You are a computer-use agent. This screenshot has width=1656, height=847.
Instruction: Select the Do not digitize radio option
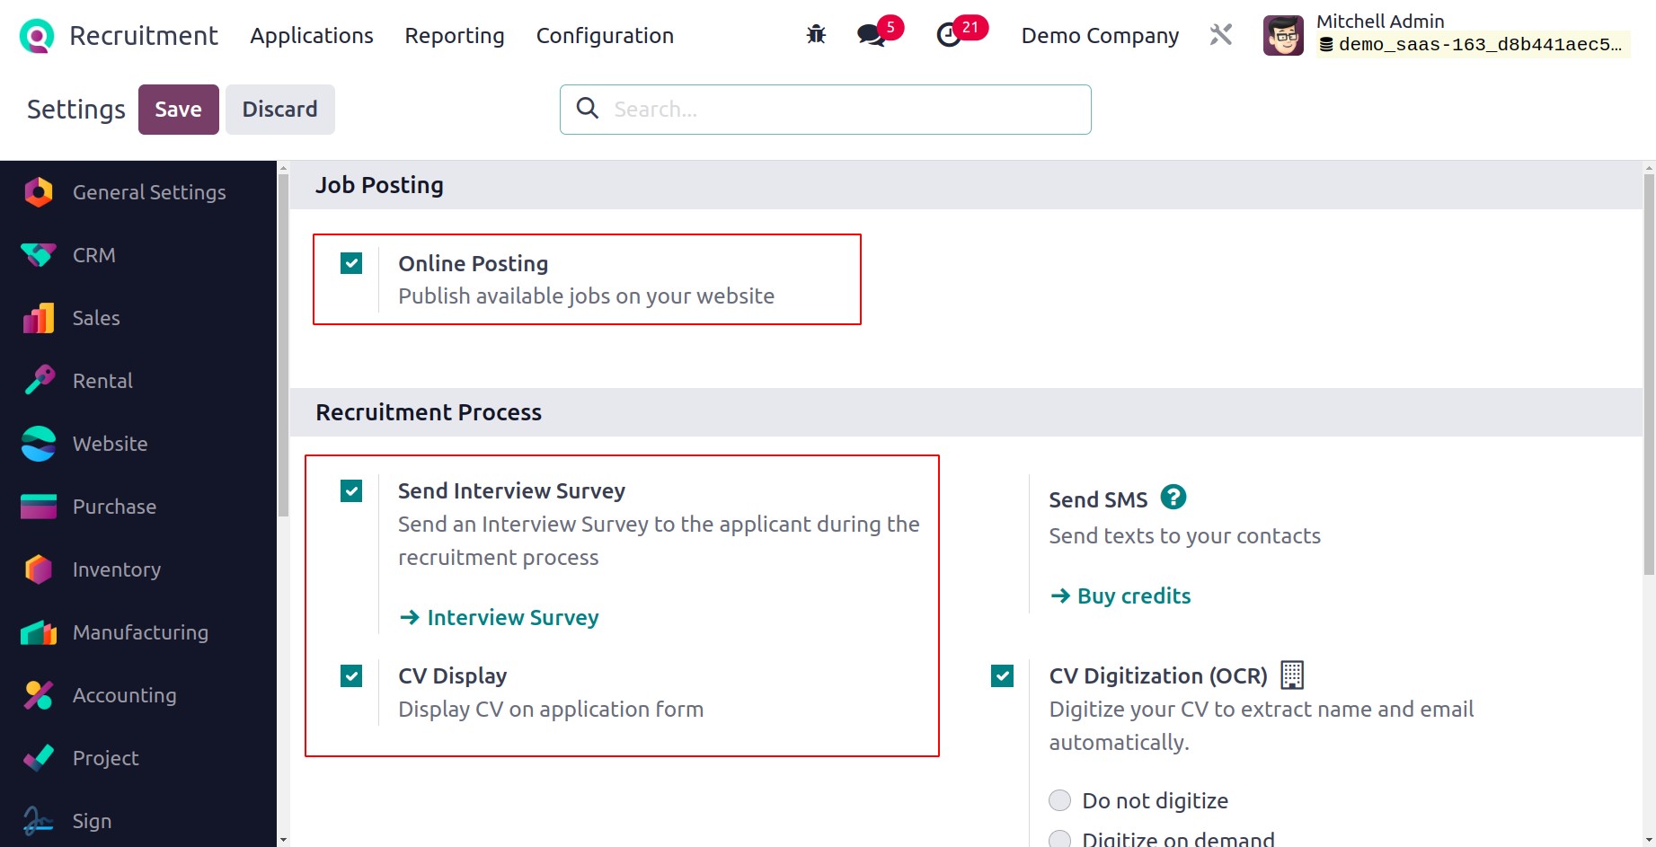tap(1060, 800)
